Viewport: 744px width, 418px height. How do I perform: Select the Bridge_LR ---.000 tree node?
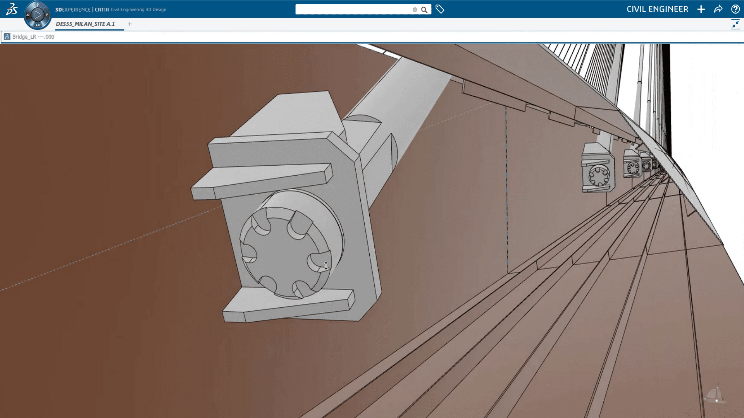[x=33, y=37]
